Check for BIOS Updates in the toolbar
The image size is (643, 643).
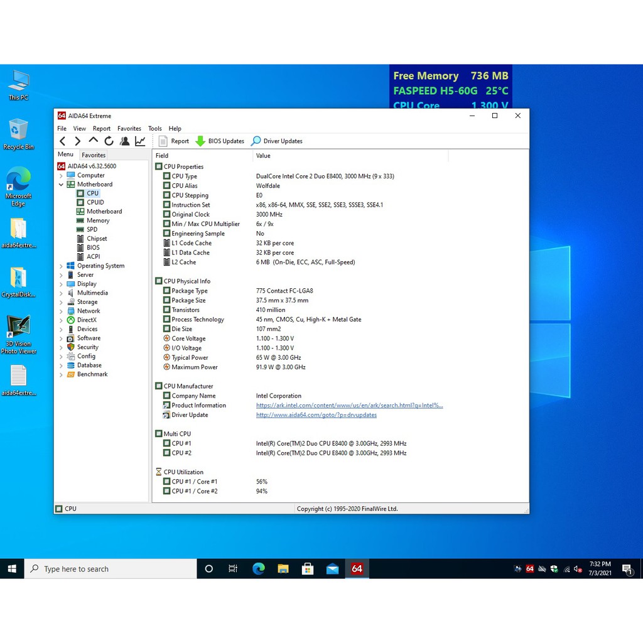coord(219,141)
